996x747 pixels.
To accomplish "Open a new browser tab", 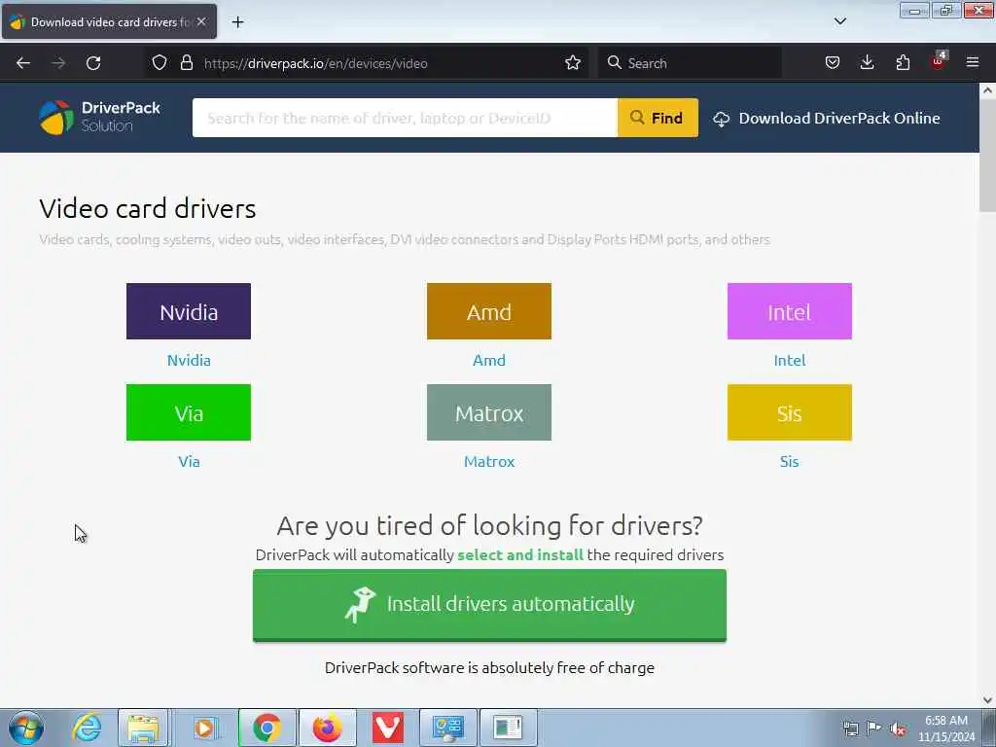I will point(237,22).
